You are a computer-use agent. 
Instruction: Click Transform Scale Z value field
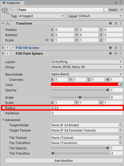pos(113,40)
